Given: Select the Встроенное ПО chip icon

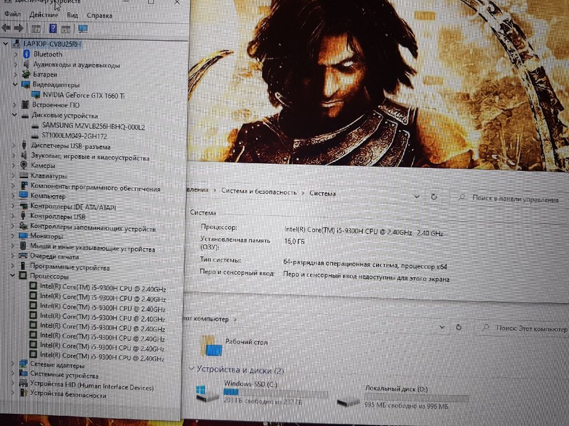Looking at the screenshot, I should tap(25, 105).
